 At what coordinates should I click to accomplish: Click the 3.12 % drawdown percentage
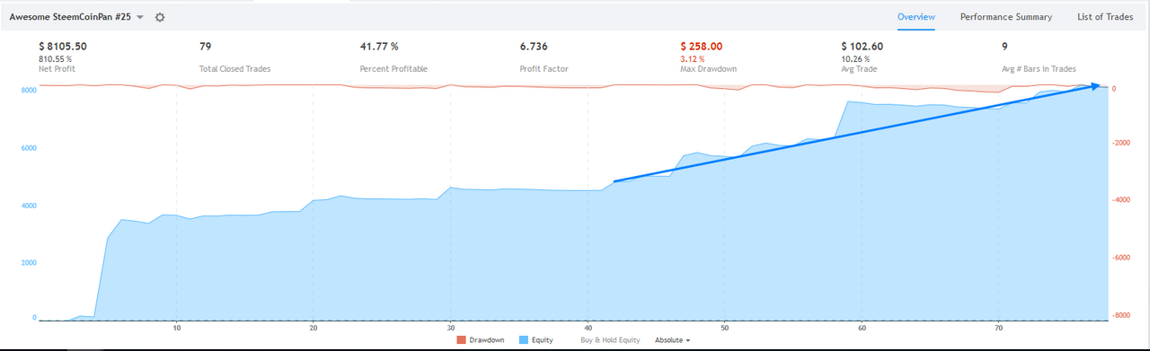point(694,58)
